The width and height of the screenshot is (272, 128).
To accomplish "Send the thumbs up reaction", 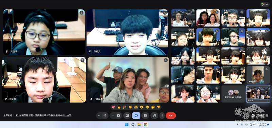I will 119,107.
